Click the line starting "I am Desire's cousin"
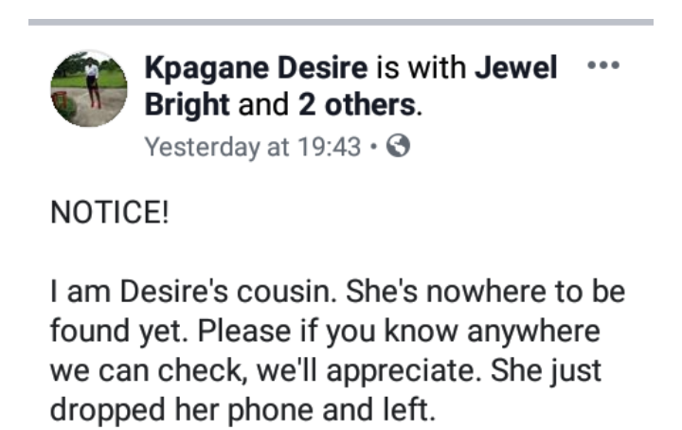 (336, 292)
